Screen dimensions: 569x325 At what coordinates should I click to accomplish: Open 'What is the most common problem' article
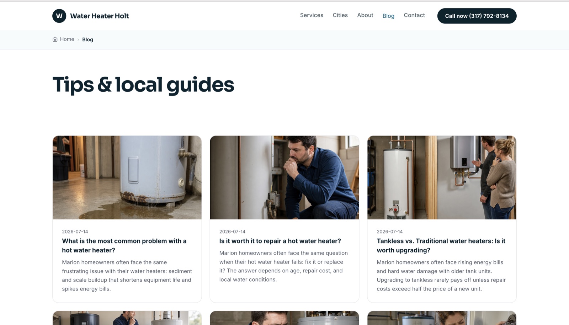124,245
